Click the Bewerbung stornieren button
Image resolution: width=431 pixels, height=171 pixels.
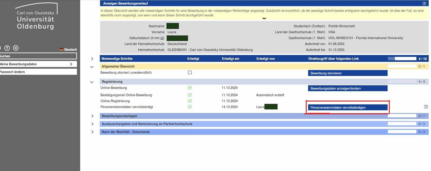[x=347, y=73]
